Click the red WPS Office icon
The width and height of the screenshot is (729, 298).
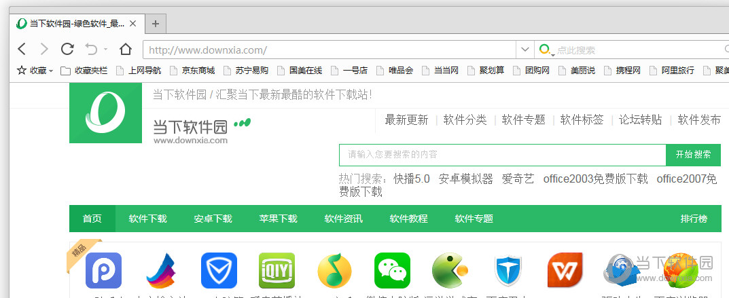coord(565,270)
